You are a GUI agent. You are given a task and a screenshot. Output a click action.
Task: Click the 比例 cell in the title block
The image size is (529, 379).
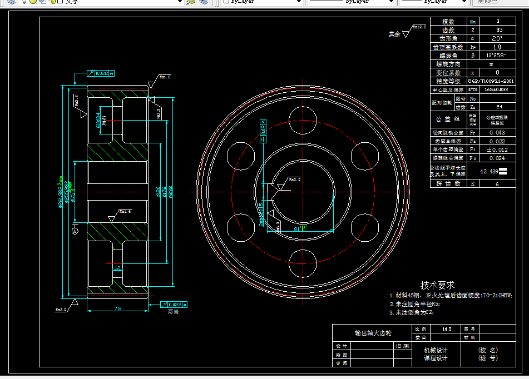[421, 329]
